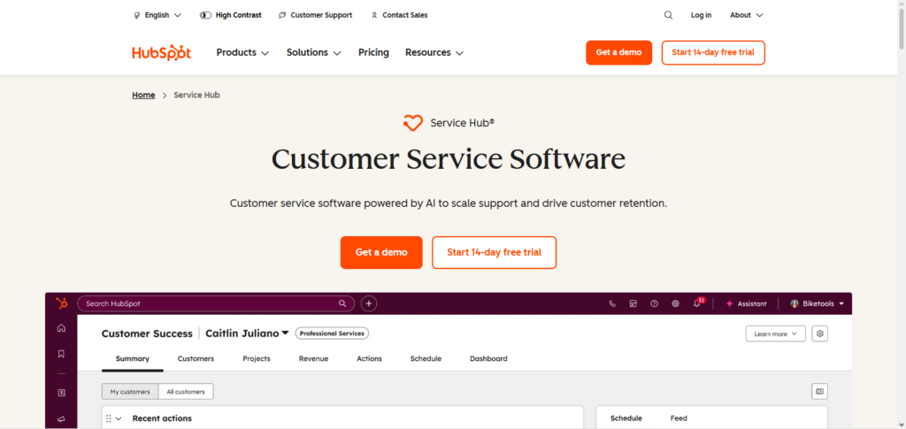Open the site search magnifier icon
The image size is (906, 429).
(668, 16)
